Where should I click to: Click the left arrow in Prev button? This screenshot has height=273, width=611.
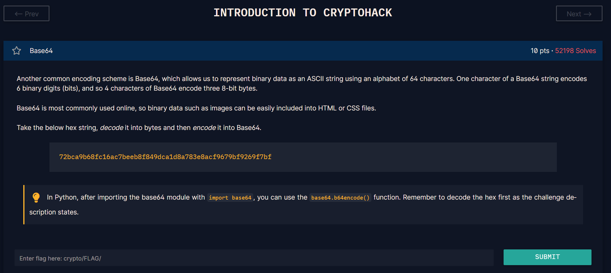click(x=19, y=14)
